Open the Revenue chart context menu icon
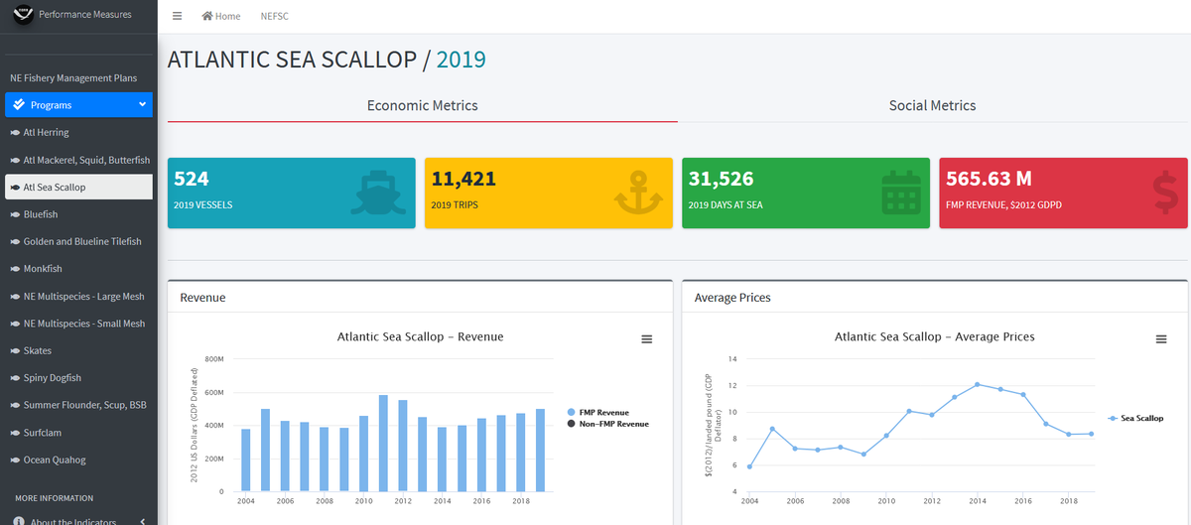 point(647,339)
